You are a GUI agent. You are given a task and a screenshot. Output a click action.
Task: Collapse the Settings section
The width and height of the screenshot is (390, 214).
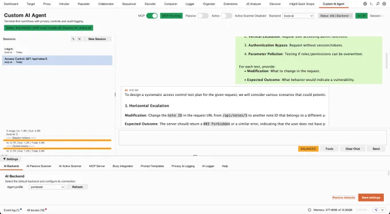(x=10, y=159)
